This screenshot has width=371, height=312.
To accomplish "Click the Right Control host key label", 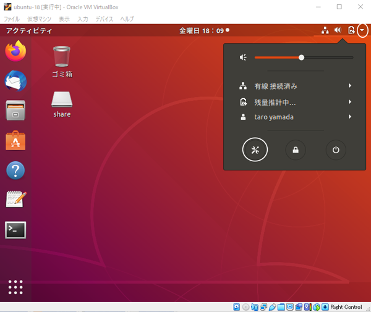I will (x=346, y=307).
